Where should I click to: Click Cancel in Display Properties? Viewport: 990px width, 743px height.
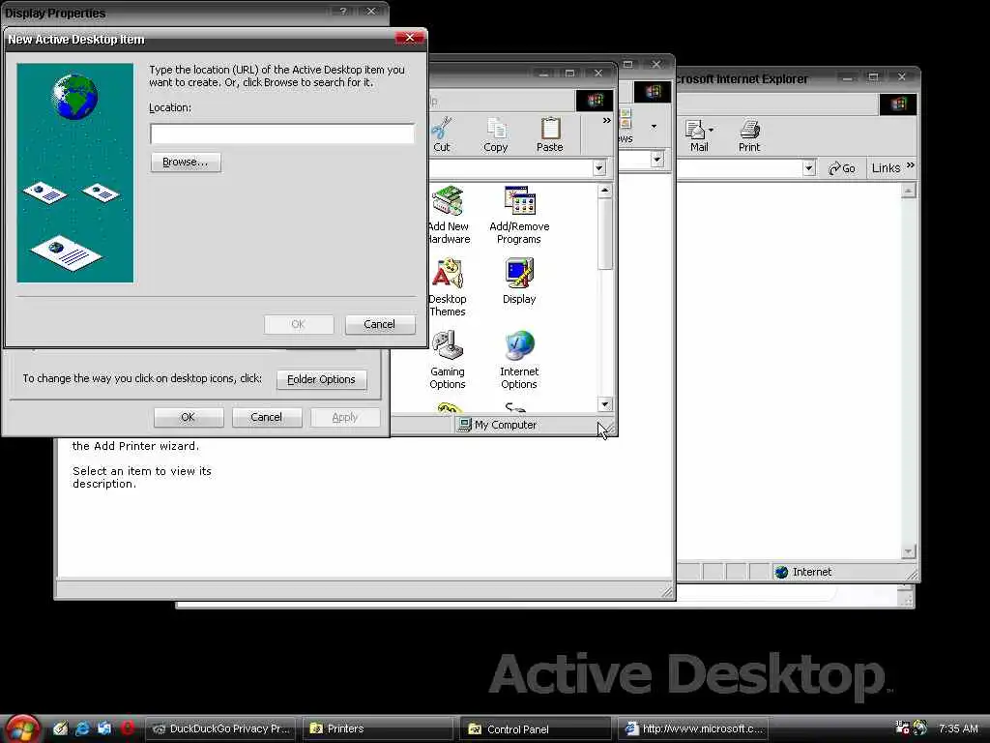click(267, 417)
